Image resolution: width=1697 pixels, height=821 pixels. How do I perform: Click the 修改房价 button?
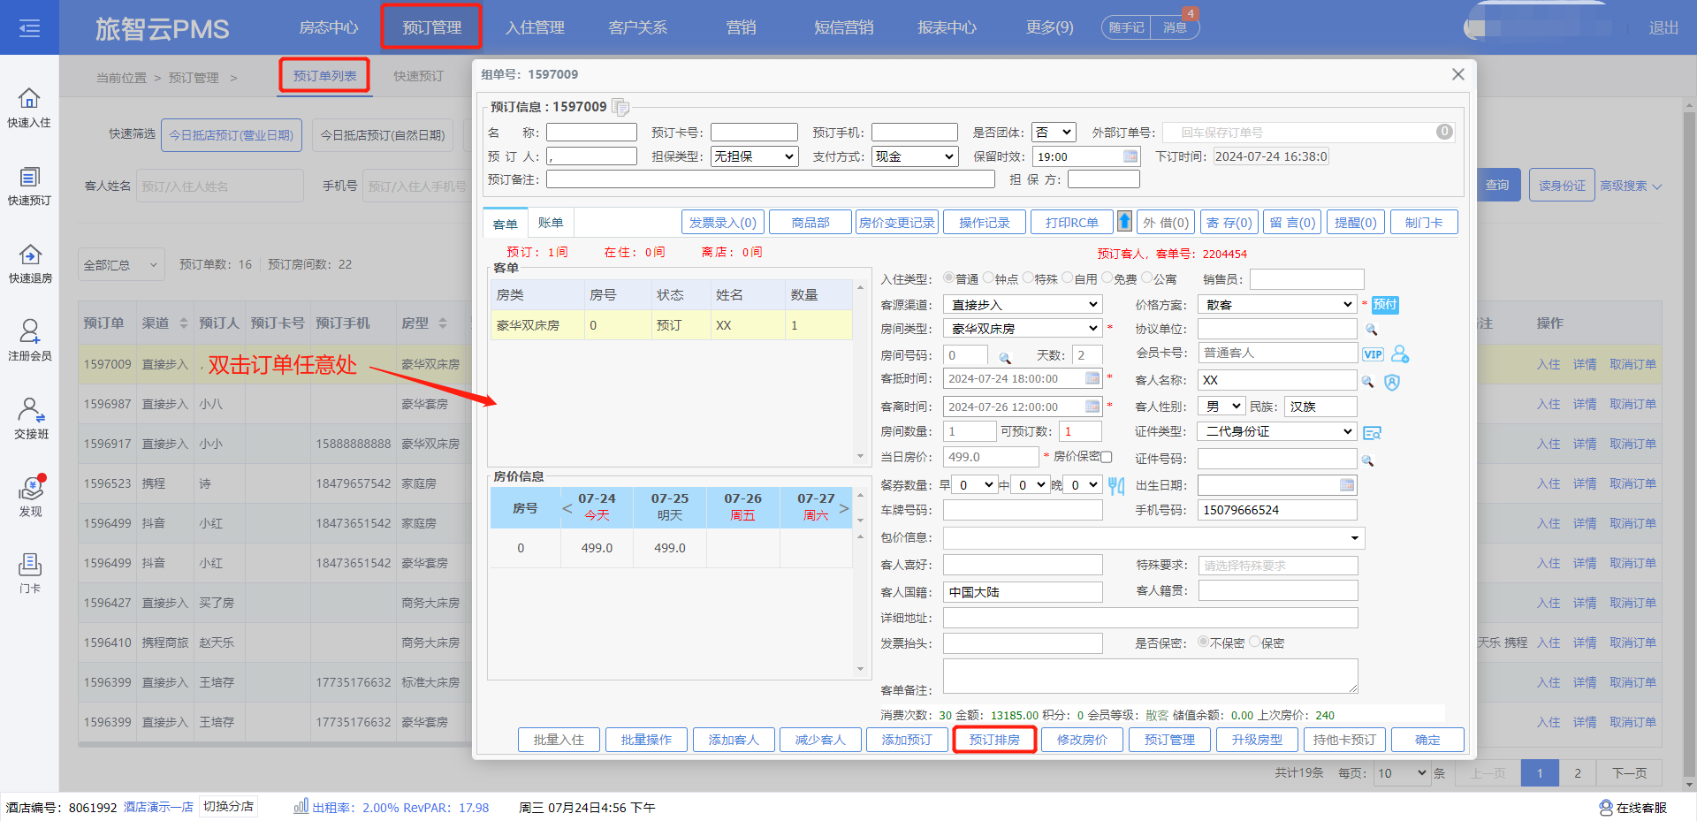point(1082,740)
